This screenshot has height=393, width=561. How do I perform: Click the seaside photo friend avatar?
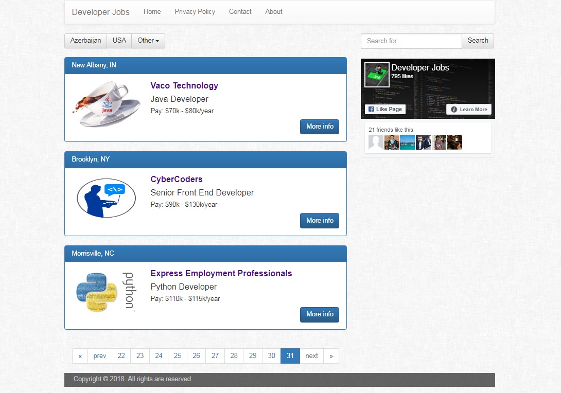click(408, 142)
